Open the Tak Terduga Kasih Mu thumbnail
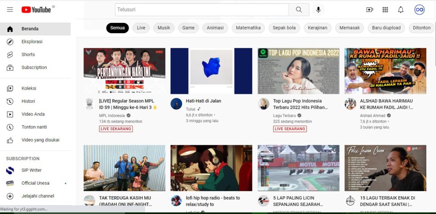Viewport: 436px width, 214px height. coord(125,168)
